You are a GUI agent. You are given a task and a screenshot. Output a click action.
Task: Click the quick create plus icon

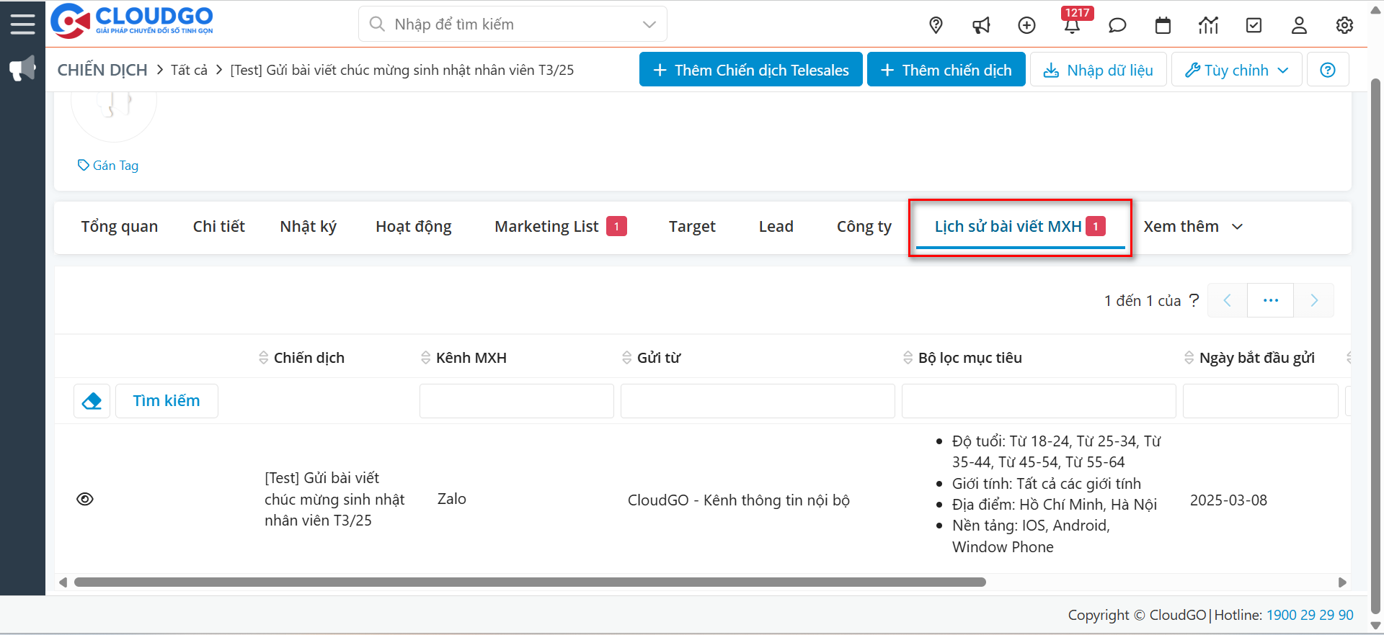click(1026, 25)
